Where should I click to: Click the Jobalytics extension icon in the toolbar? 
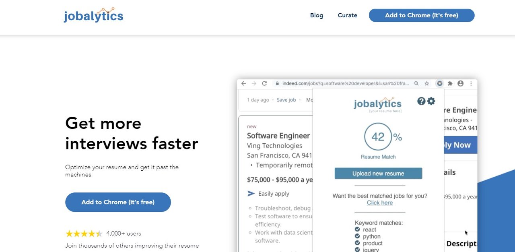[440, 83]
